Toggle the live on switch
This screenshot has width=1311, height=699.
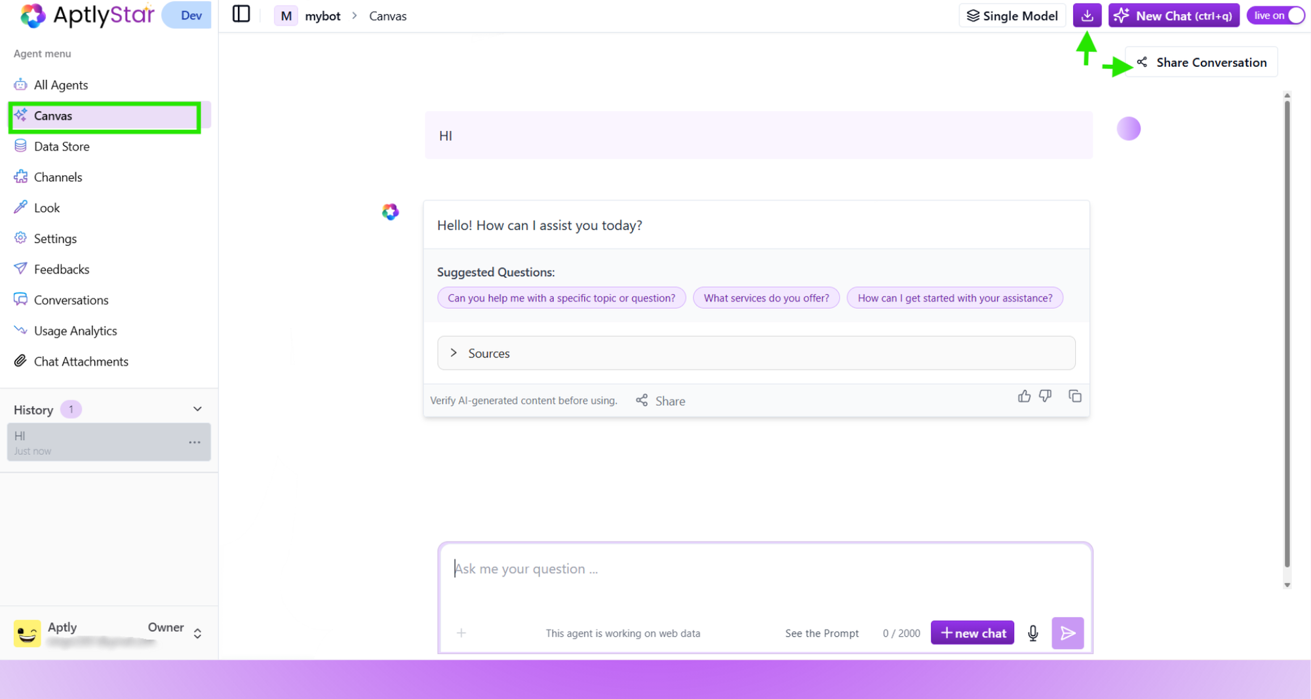click(1276, 16)
